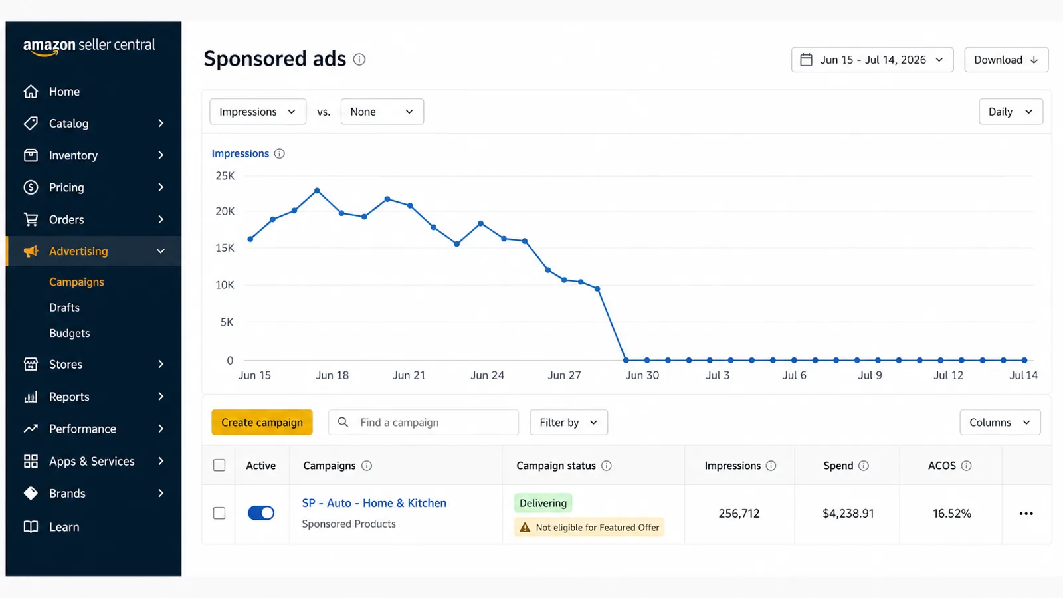Open the None comparison dropdown
Viewport: 1063px width, 598px height.
pos(382,112)
